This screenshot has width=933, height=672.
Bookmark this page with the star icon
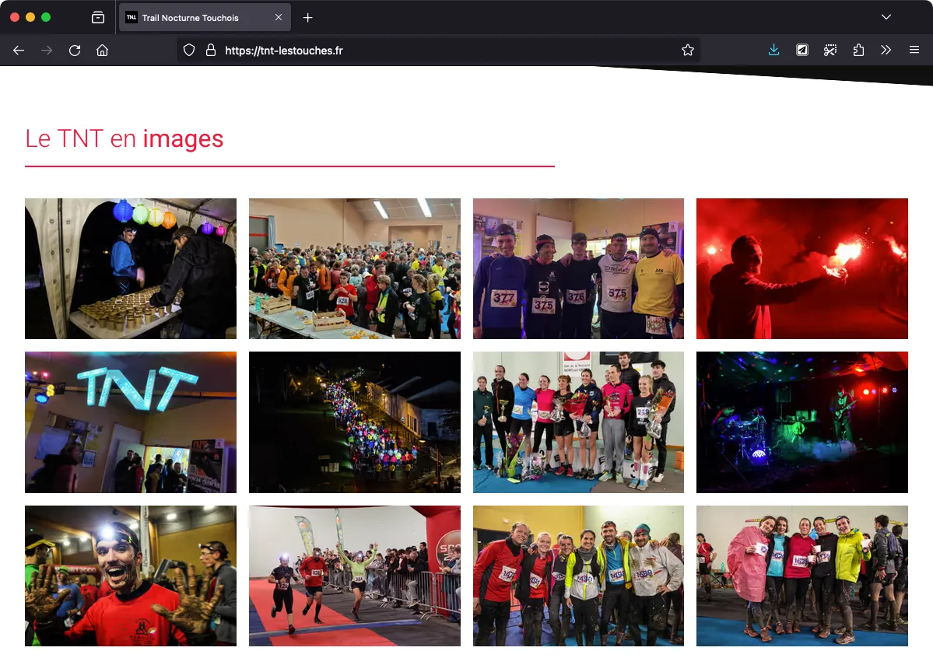(687, 50)
